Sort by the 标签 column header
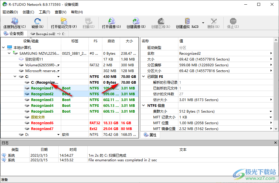 pyautogui.click(x=75, y=41)
